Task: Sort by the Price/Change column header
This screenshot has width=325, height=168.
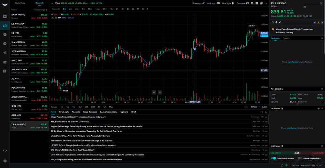Action: (40, 10)
